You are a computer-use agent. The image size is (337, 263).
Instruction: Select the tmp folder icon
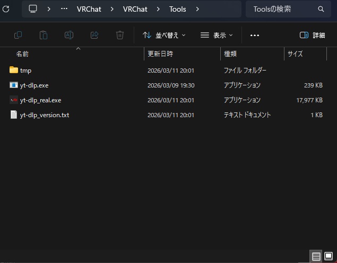(x=14, y=70)
